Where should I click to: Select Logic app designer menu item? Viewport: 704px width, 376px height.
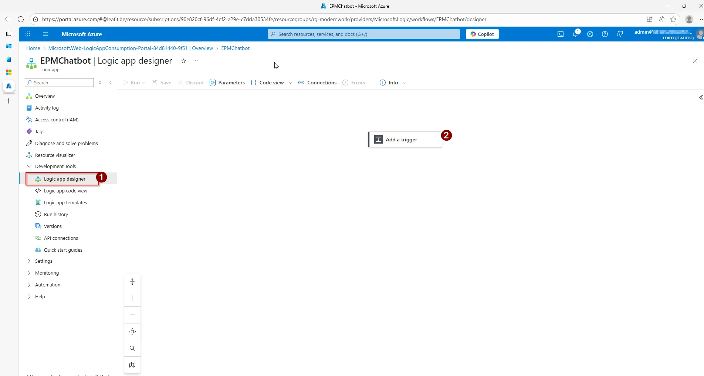point(64,179)
